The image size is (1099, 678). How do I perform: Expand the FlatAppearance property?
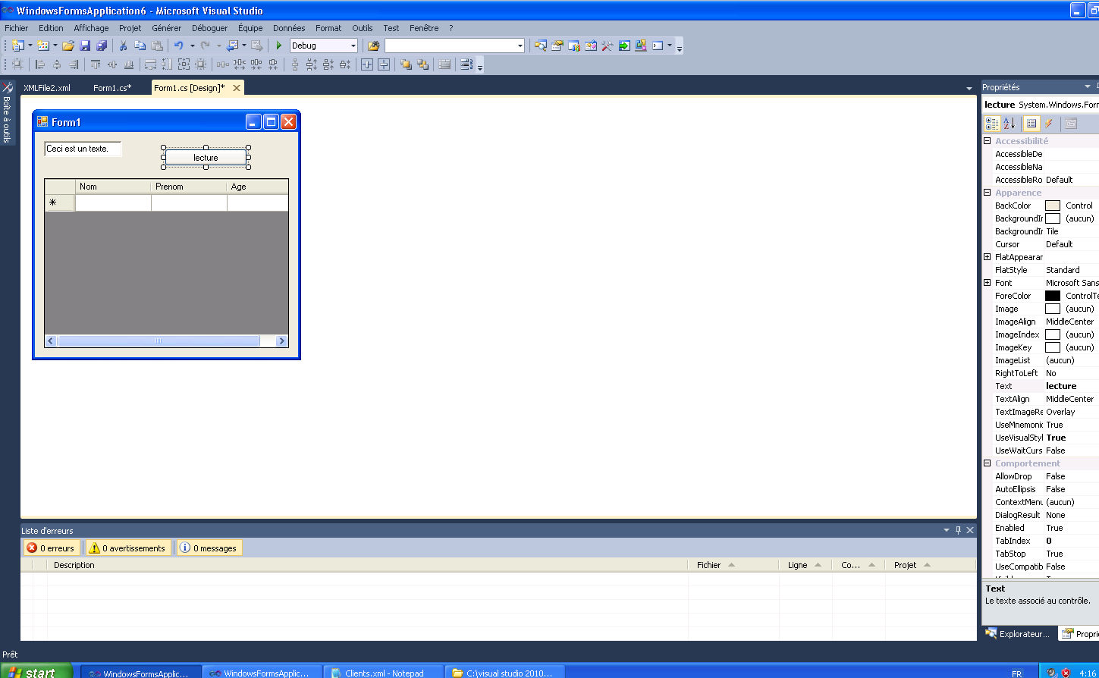click(988, 257)
